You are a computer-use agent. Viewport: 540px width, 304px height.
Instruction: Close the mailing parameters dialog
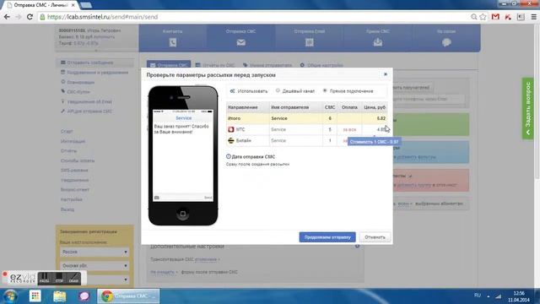(x=386, y=74)
